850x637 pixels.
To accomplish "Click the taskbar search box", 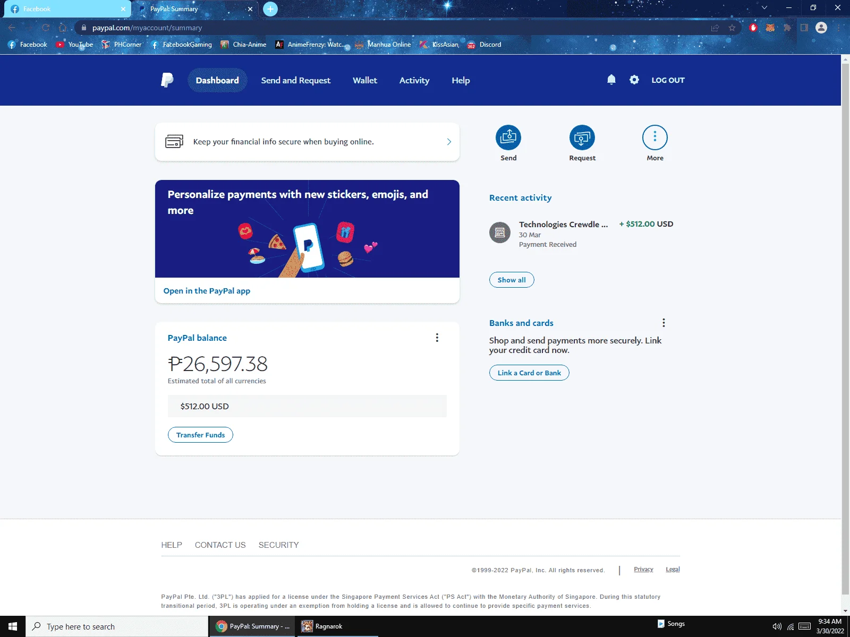I will pyautogui.click(x=117, y=626).
